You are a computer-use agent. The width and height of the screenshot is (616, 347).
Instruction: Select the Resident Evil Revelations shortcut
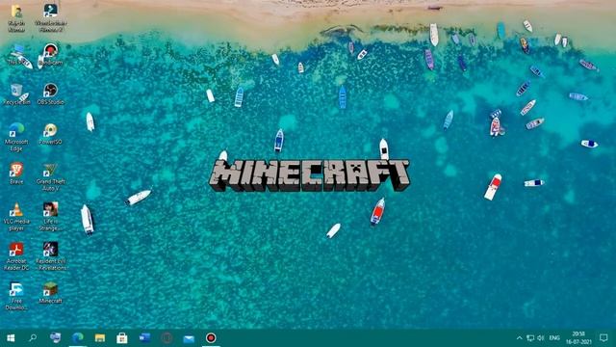(51, 257)
